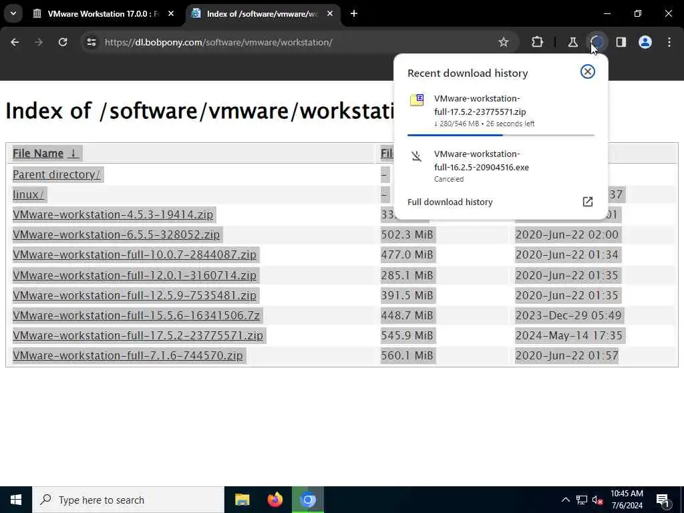Download VMware-workstation-full-10.0.7-2844087.zip
684x513 pixels.
pos(134,254)
